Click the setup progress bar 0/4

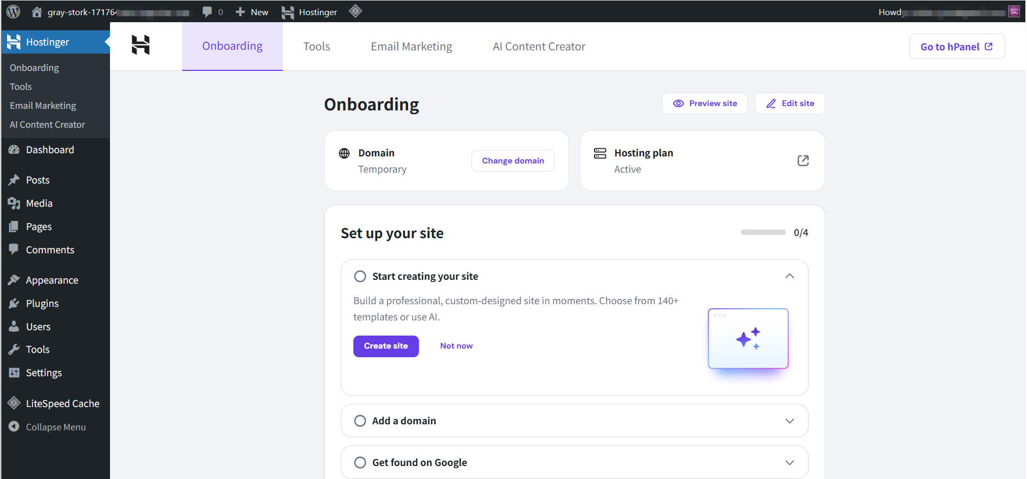click(x=763, y=233)
